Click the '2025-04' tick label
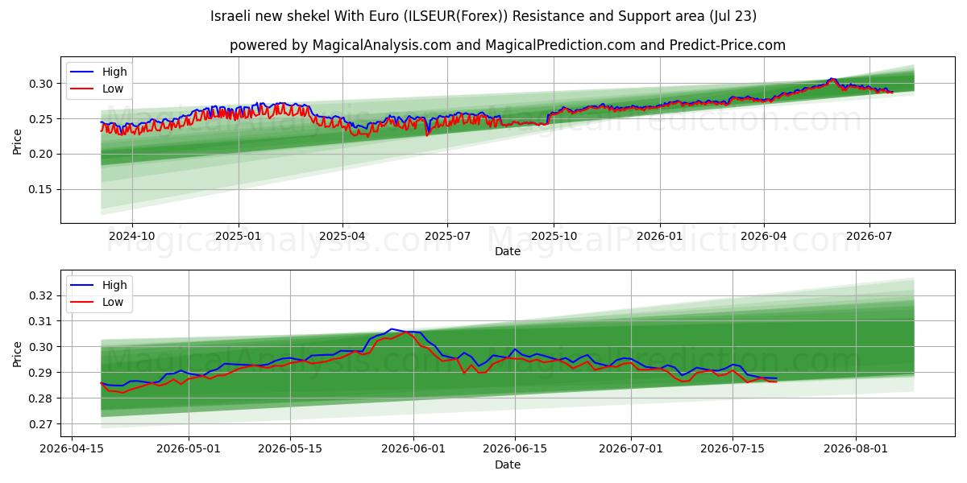 tap(342, 236)
